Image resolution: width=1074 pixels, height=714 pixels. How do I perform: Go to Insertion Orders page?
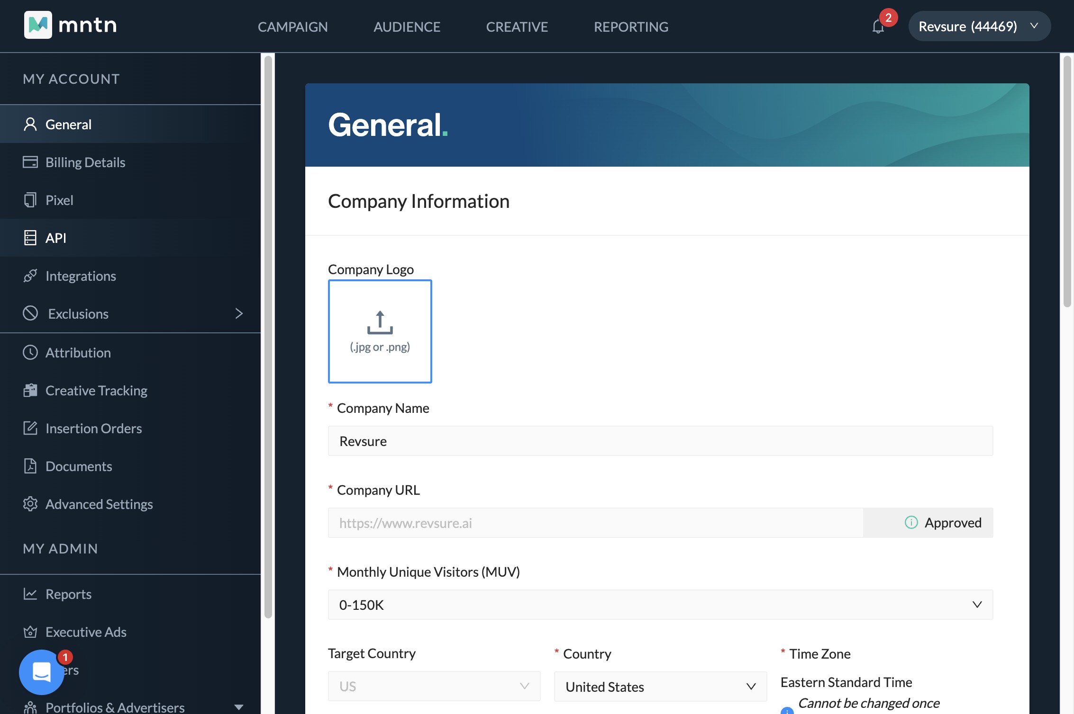coord(93,428)
